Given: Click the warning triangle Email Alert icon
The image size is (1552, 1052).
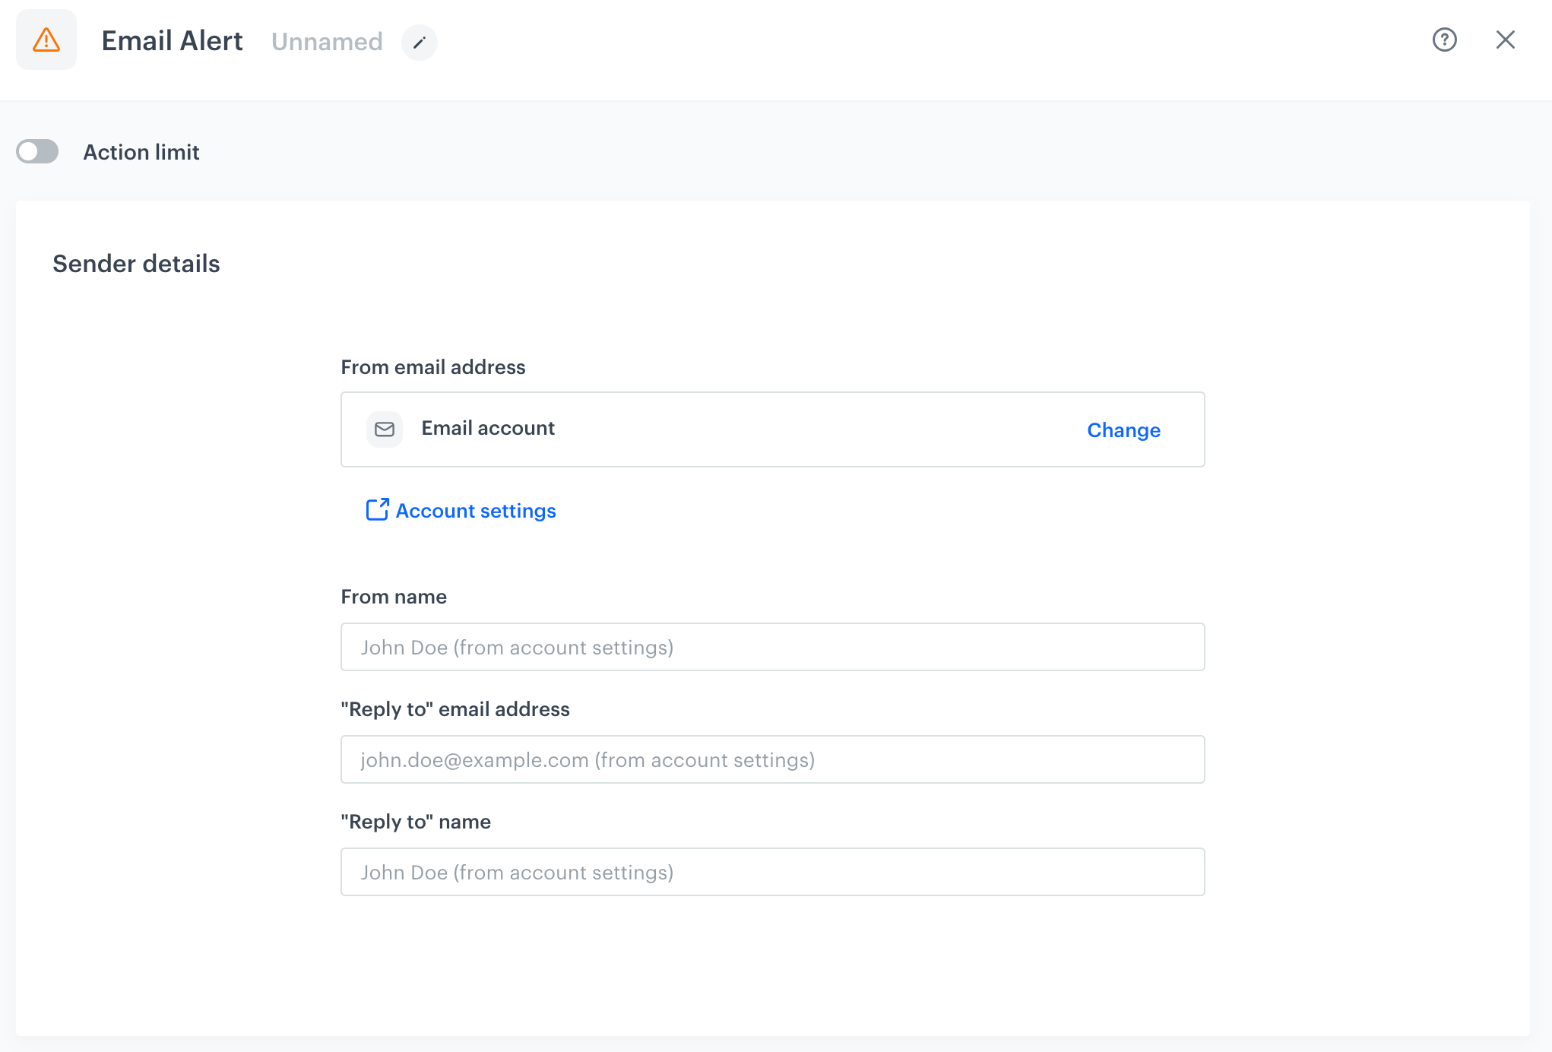Looking at the screenshot, I should click(46, 40).
